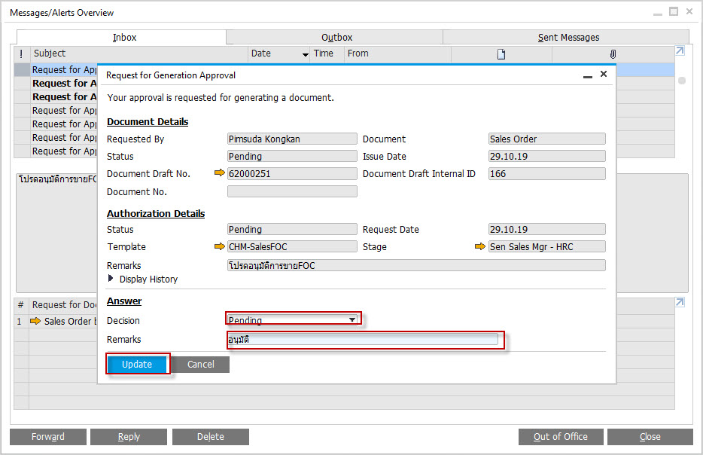Sort by the document column icon
Screen dimensions: 703x455
point(501,54)
